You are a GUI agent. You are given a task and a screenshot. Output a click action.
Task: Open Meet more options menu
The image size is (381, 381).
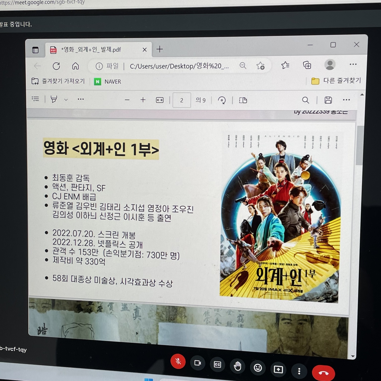[299, 371]
